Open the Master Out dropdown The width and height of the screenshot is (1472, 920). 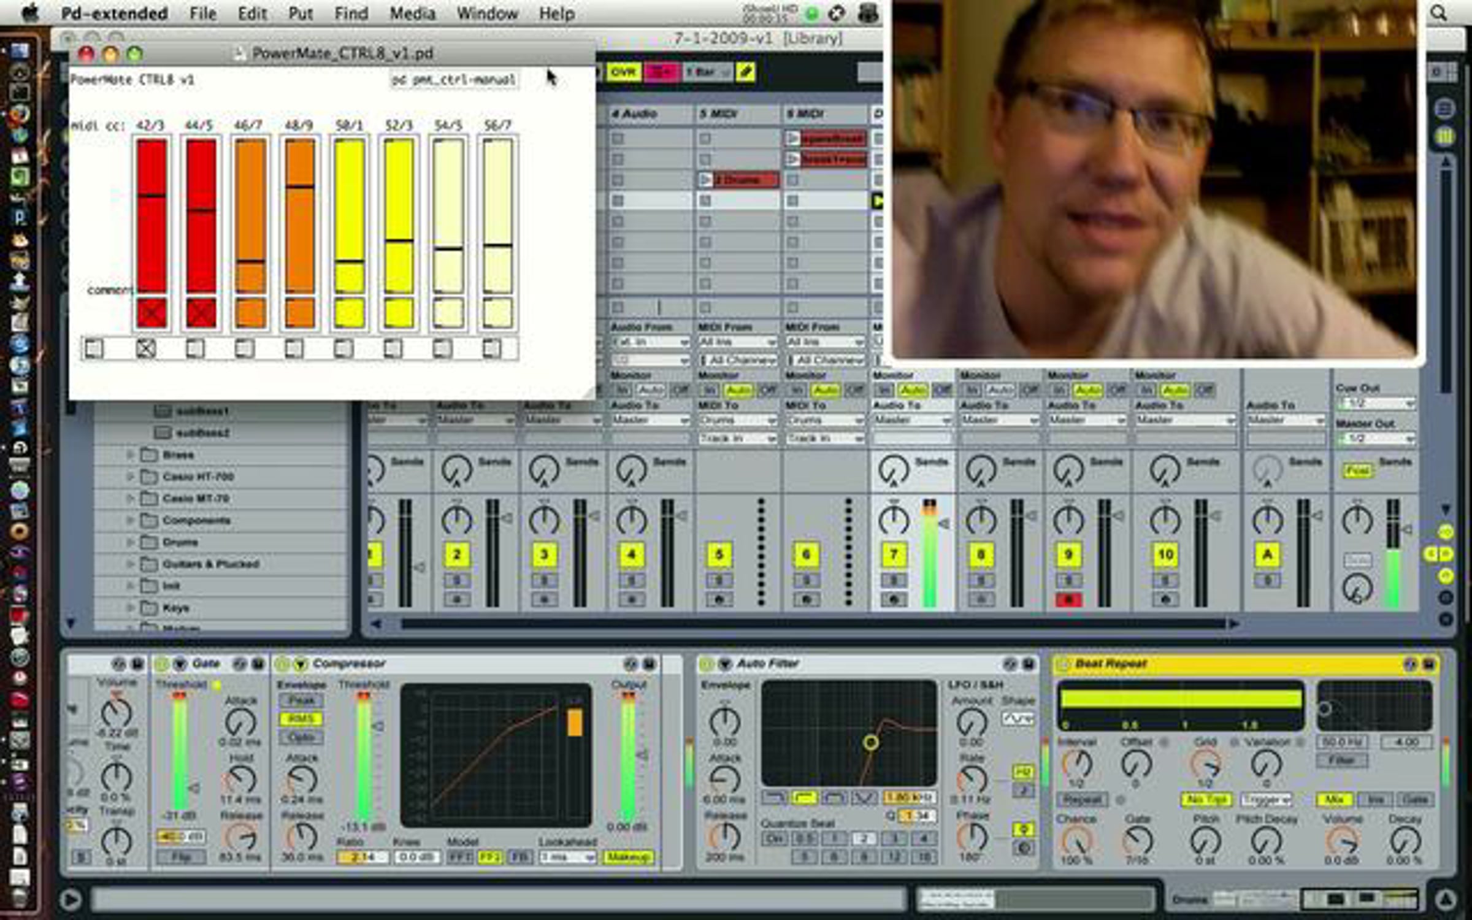(1376, 439)
